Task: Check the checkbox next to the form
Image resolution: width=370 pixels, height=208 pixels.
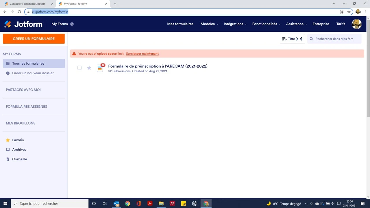Action: [x=79, y=68]
